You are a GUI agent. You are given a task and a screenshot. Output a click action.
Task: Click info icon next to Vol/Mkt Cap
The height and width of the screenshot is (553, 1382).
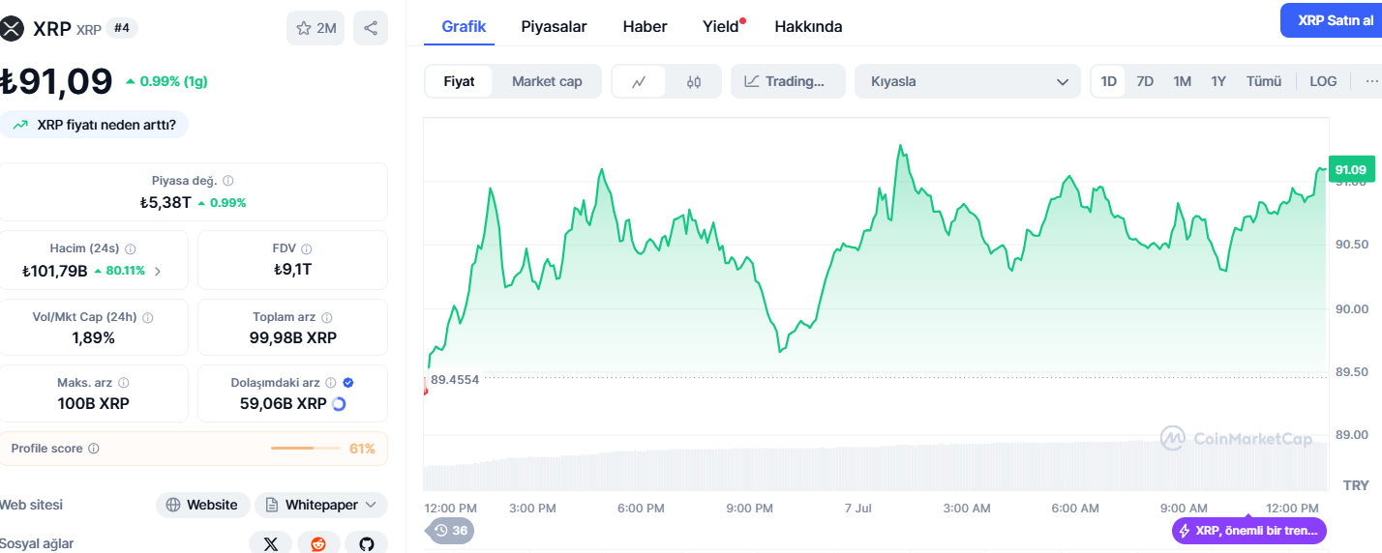pyautogui.click(x=148, y=317)
